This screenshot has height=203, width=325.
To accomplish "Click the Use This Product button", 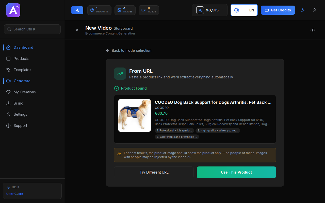I will [x=236, y=172].
